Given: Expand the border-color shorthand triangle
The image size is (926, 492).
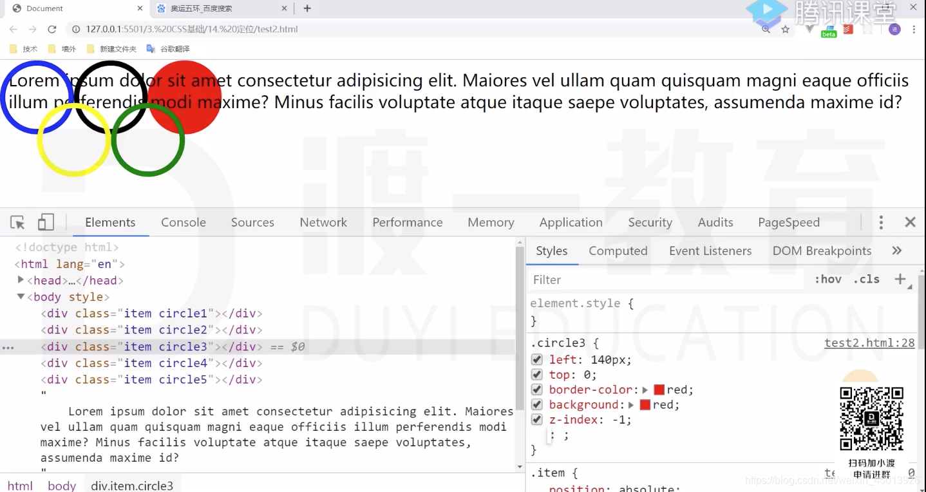Looking at the screenshot, I should pyautogui.click(x=645, y=390).
